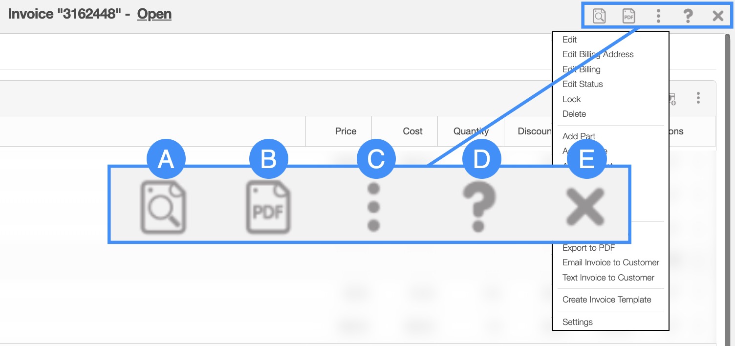
Task: Select Add Part from the menu
Action: point(579,136)
